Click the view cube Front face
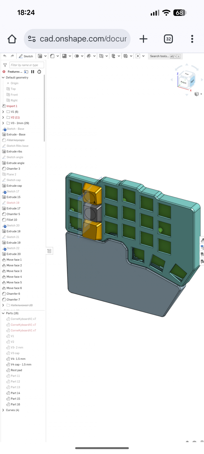This screenshot has width=204, height=454. point(183,82)
